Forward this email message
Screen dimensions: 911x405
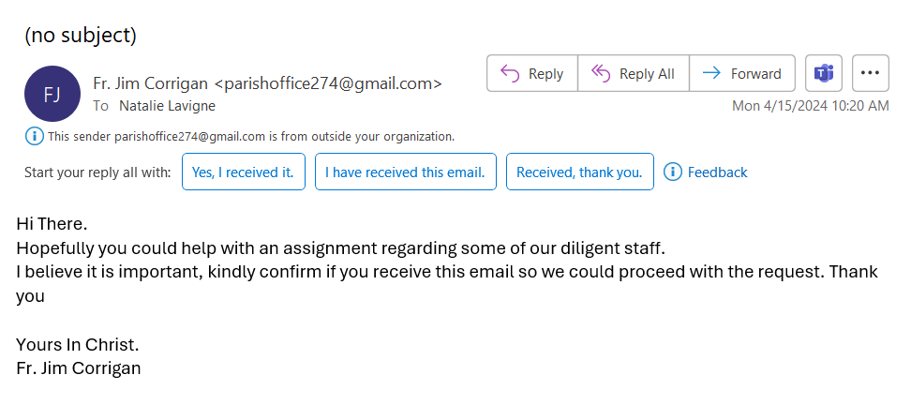(741, 73)
